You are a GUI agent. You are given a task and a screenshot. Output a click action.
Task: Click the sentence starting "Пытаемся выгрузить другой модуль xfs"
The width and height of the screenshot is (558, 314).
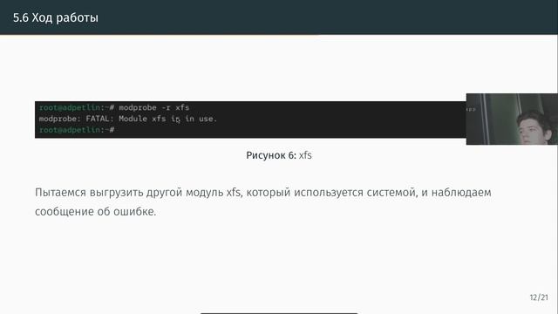(x=263, y=201)
